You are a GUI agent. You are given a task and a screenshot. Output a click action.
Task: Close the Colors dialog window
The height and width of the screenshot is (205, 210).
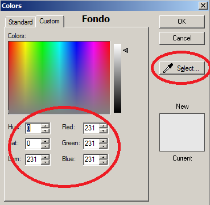(203, 6)
